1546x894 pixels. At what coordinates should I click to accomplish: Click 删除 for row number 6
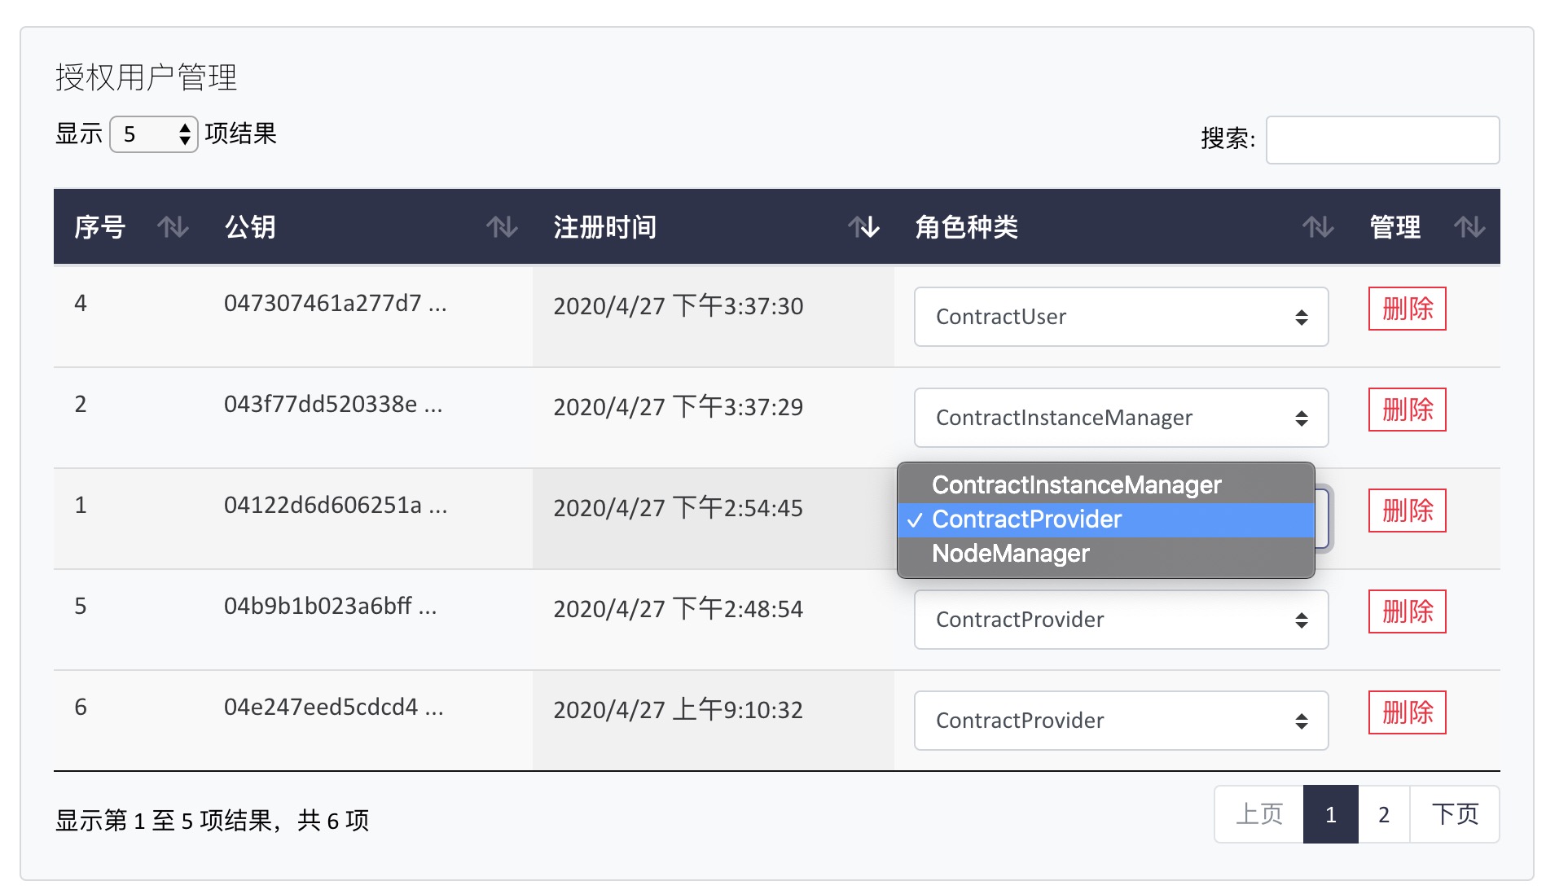1407,712
